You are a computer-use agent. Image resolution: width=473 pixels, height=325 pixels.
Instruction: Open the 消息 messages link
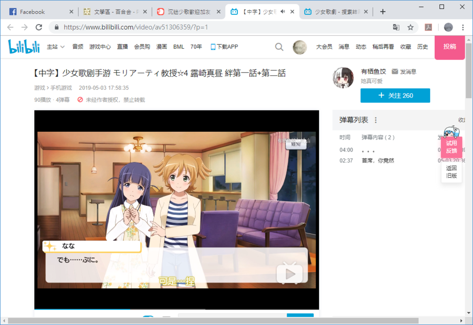[x=344, y=47]
